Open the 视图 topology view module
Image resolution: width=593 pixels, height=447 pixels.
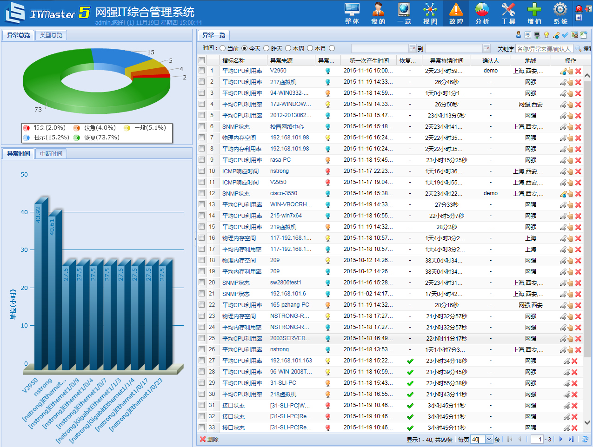click(430, 13)
